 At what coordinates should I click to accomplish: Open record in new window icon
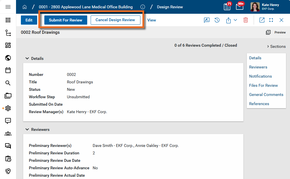pyautogui.click(x=262, y=20)
